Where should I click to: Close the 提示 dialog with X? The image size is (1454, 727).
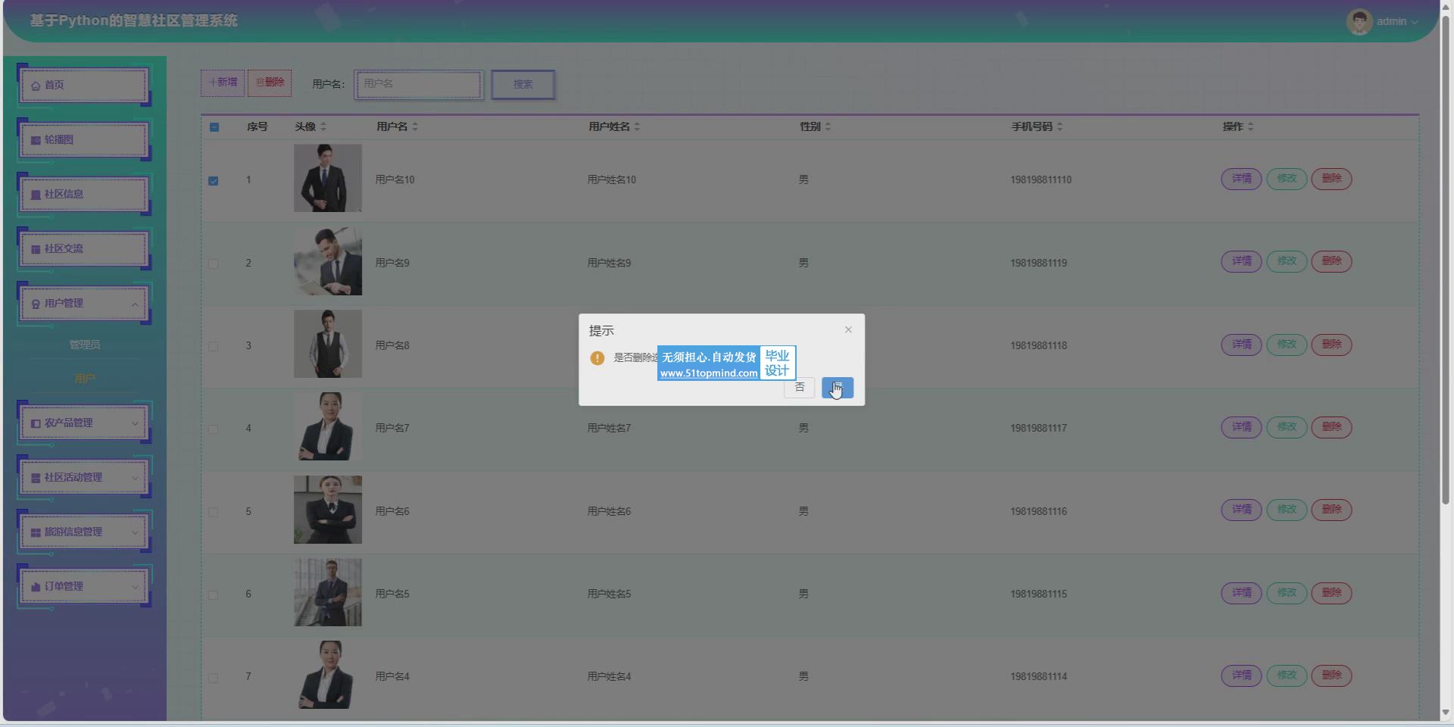click(848, 329)
